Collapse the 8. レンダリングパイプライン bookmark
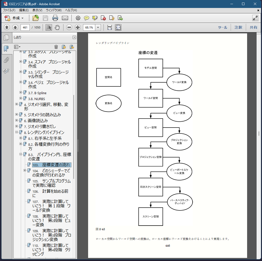This screenshot has width=262, height=261. [17, 132]
